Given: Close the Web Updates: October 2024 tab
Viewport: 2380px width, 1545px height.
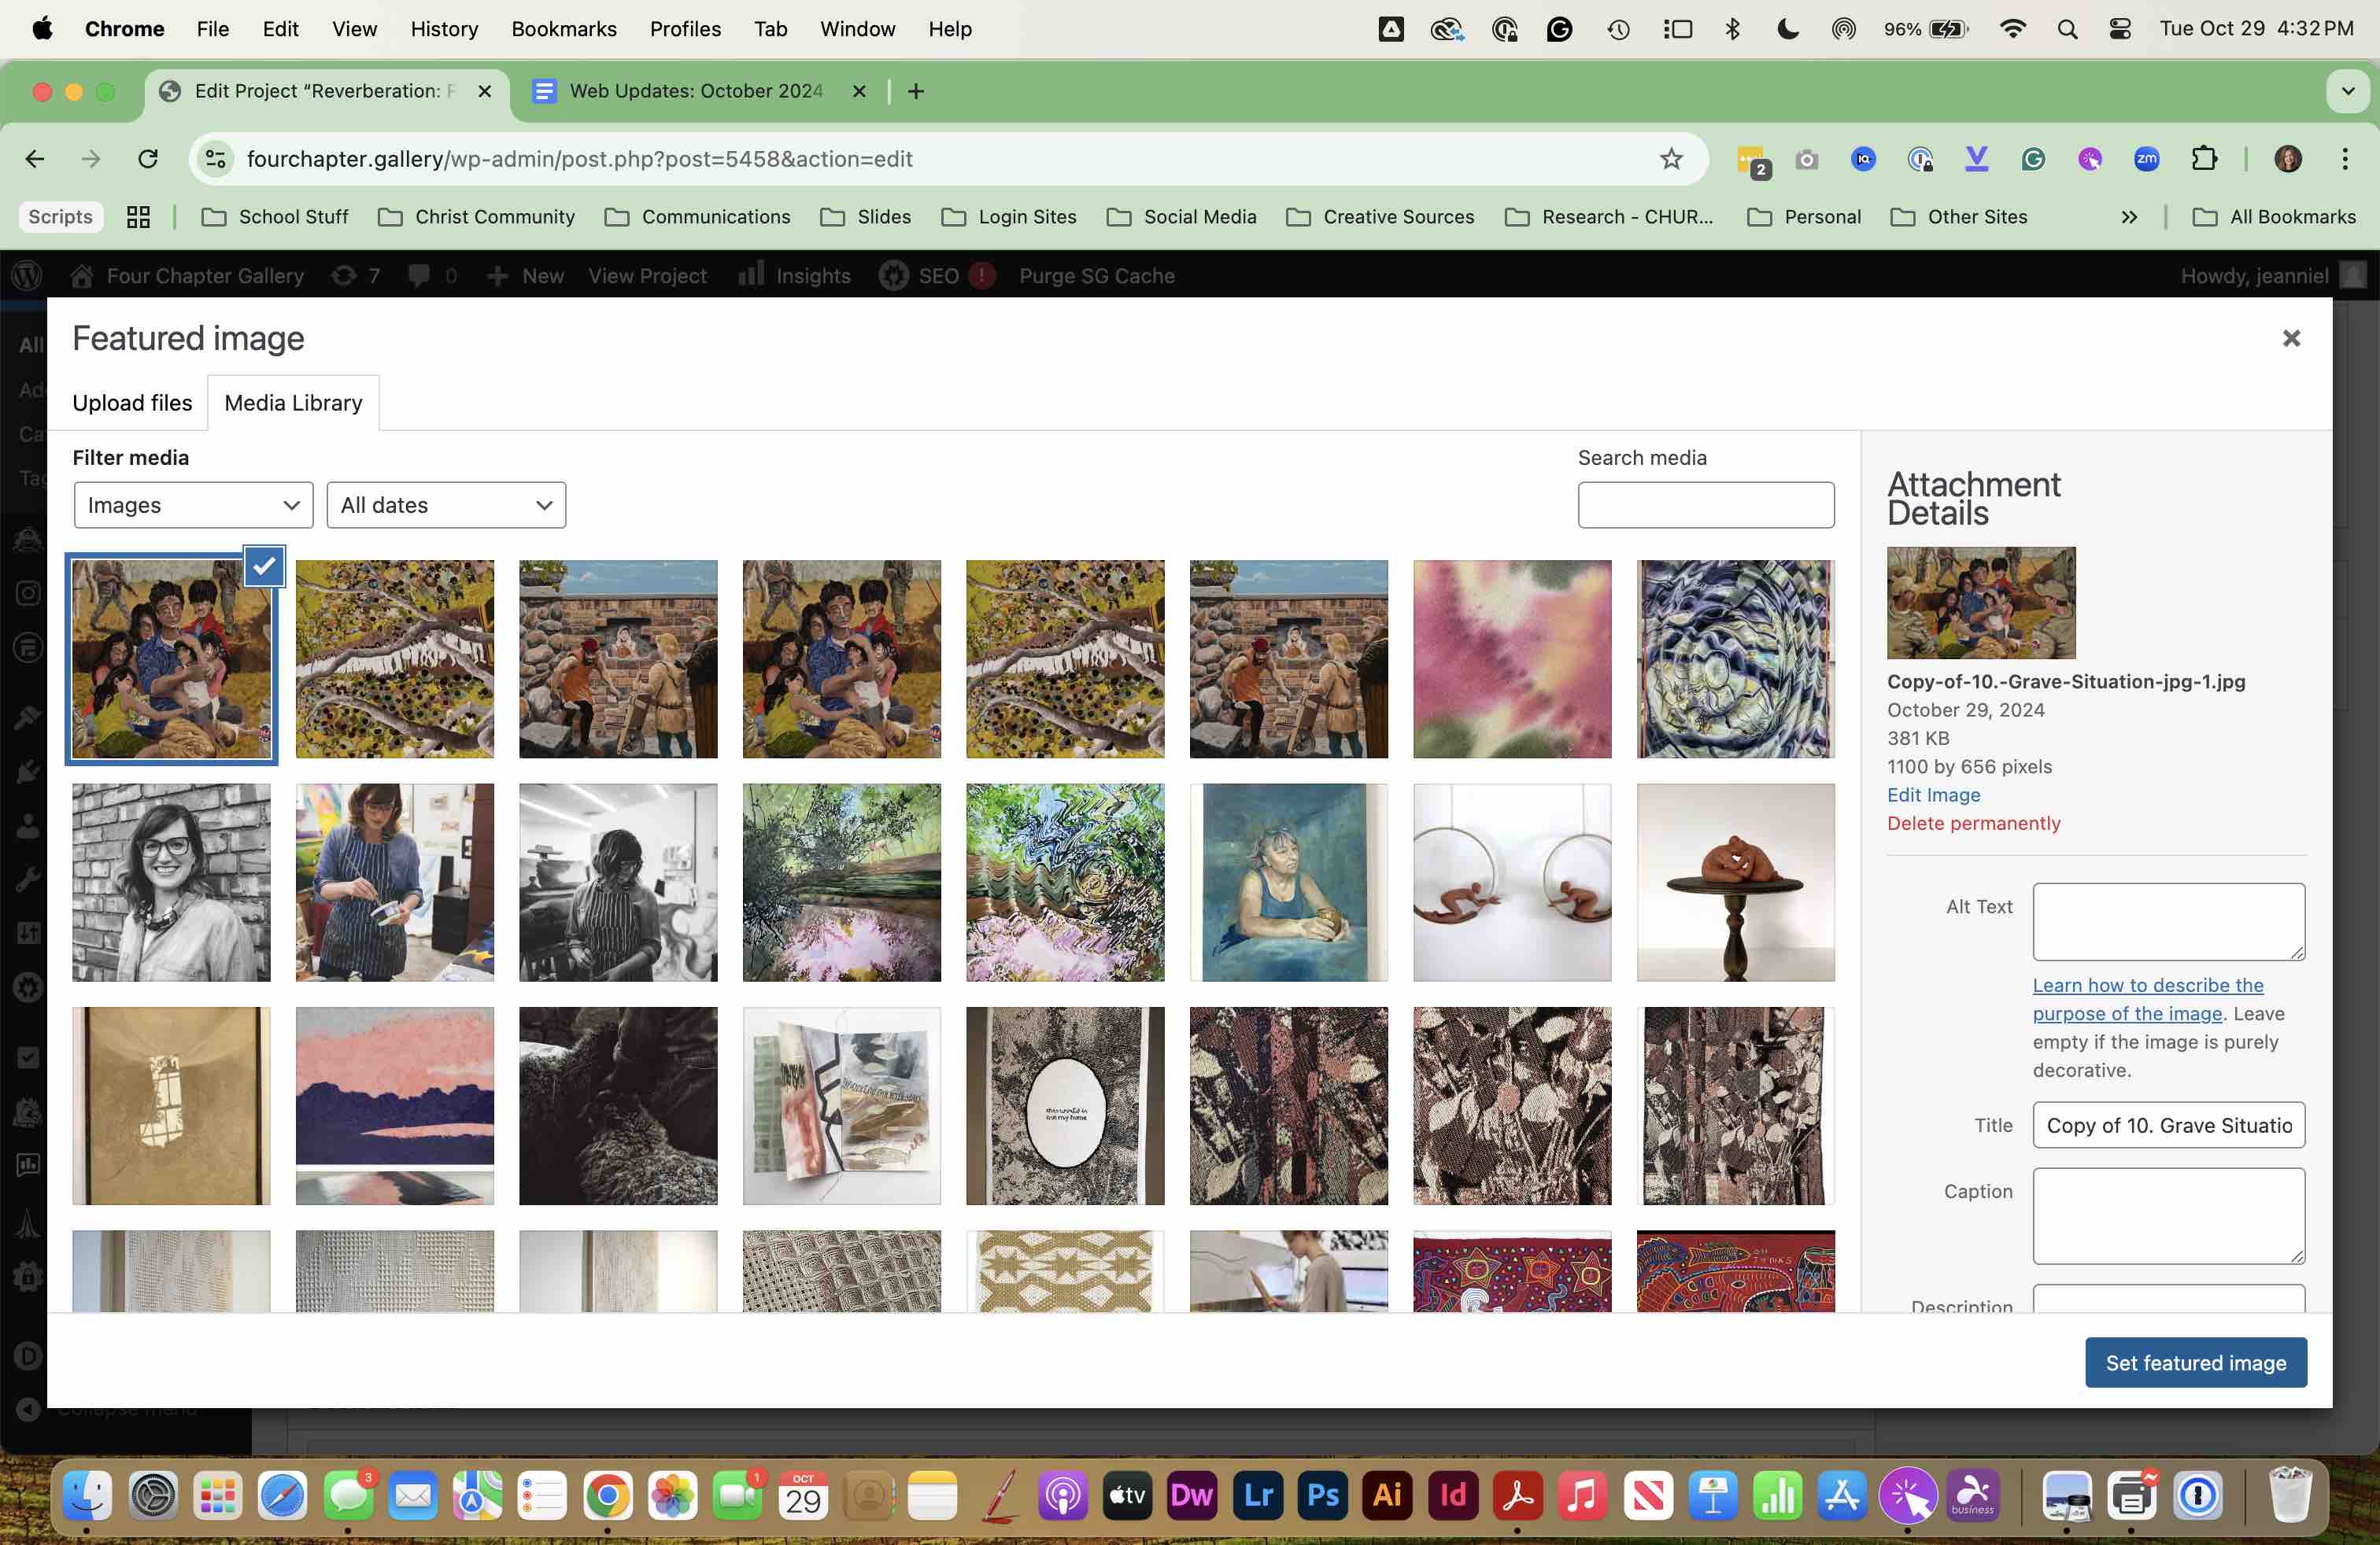Looking at the screenshot, I should 859,91.
